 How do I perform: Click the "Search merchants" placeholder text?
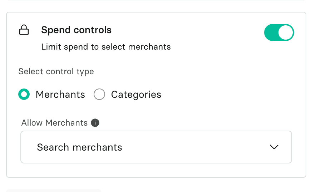tap(80, 147)
